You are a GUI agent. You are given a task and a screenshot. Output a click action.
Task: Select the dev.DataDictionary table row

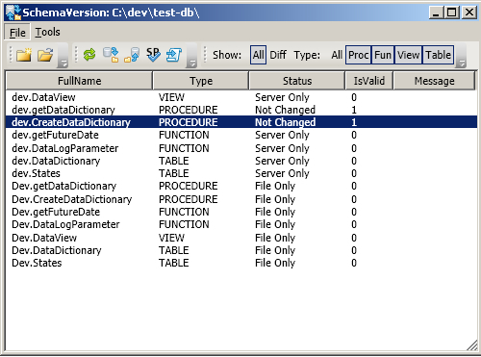click(241, 161)
